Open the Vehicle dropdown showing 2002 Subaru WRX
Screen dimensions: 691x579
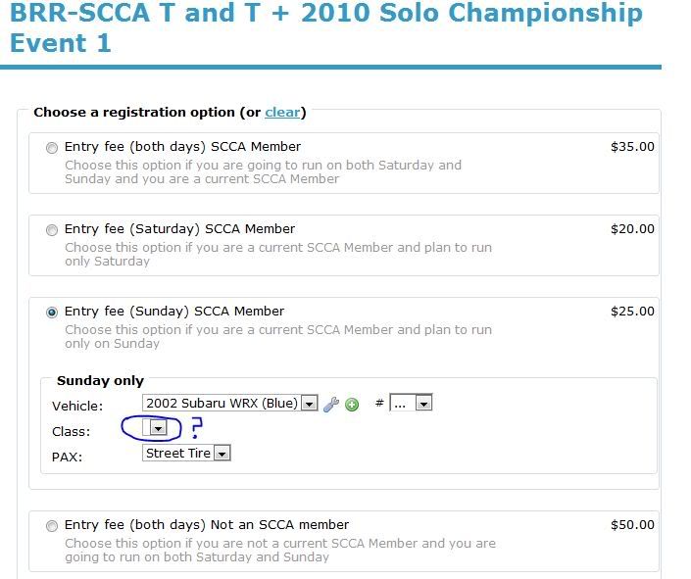[230, 403]
